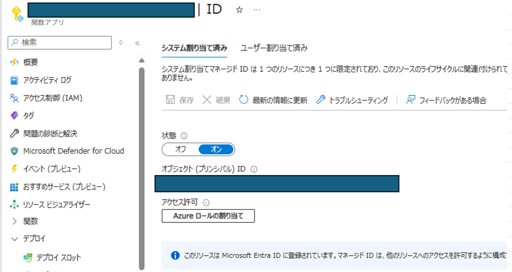
Task: Click the sidebar scroll up arrow
Action: [x=142, y=60]
